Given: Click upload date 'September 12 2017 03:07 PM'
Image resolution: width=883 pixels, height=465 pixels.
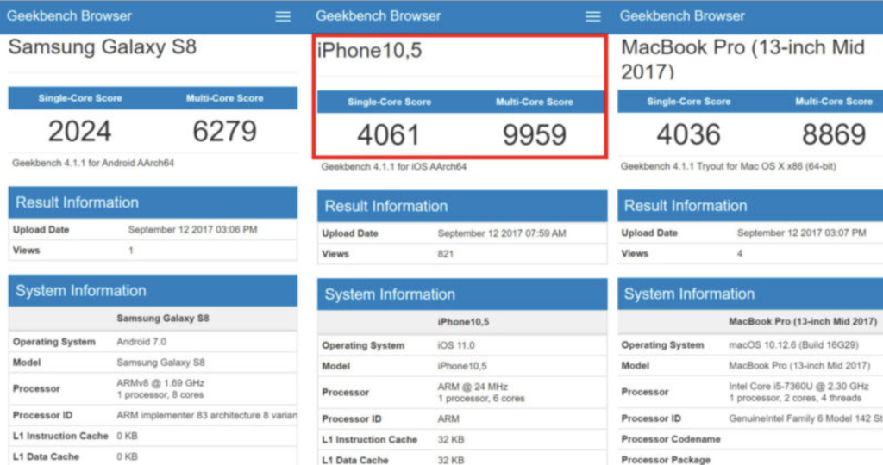Looking at the screenshot, I should [x=801, y=232].
